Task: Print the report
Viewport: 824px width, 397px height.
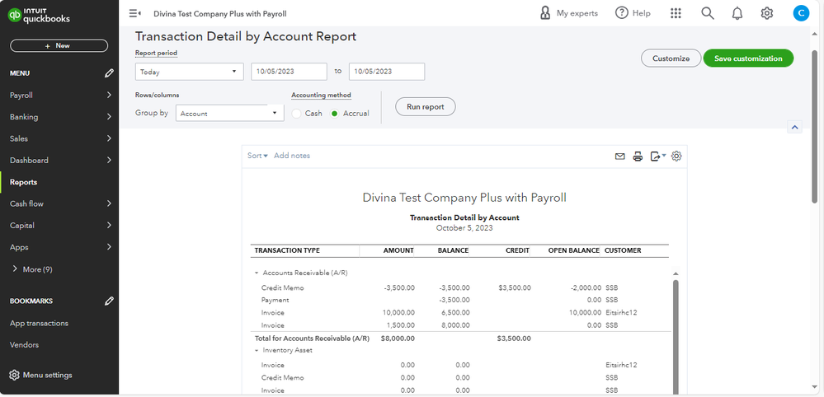Action: pos(638,156)
